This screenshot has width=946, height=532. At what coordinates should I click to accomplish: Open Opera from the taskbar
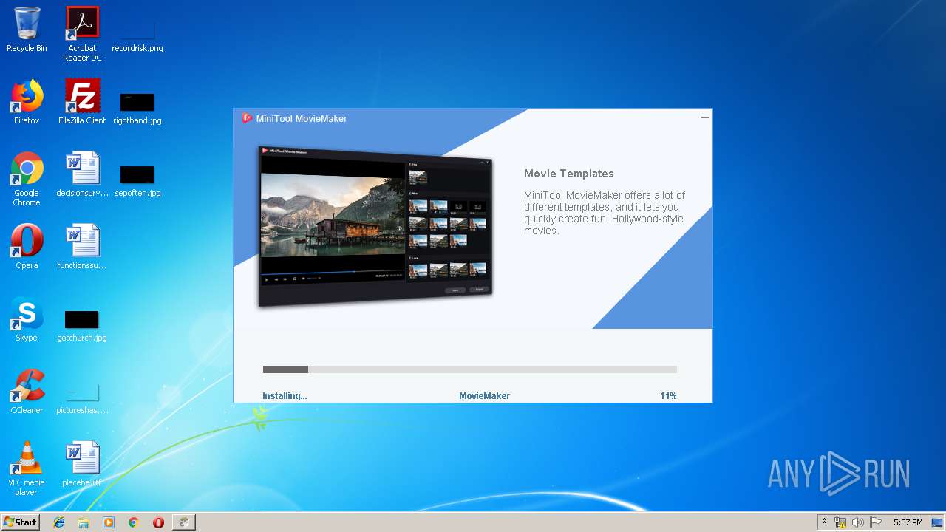[158, 522]
